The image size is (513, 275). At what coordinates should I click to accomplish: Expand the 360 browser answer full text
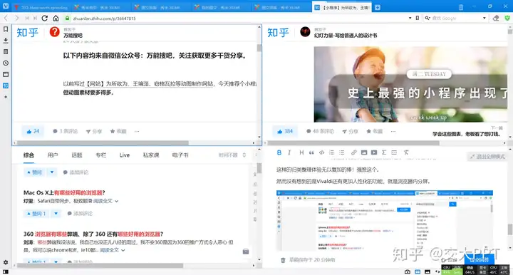(113, 250)
